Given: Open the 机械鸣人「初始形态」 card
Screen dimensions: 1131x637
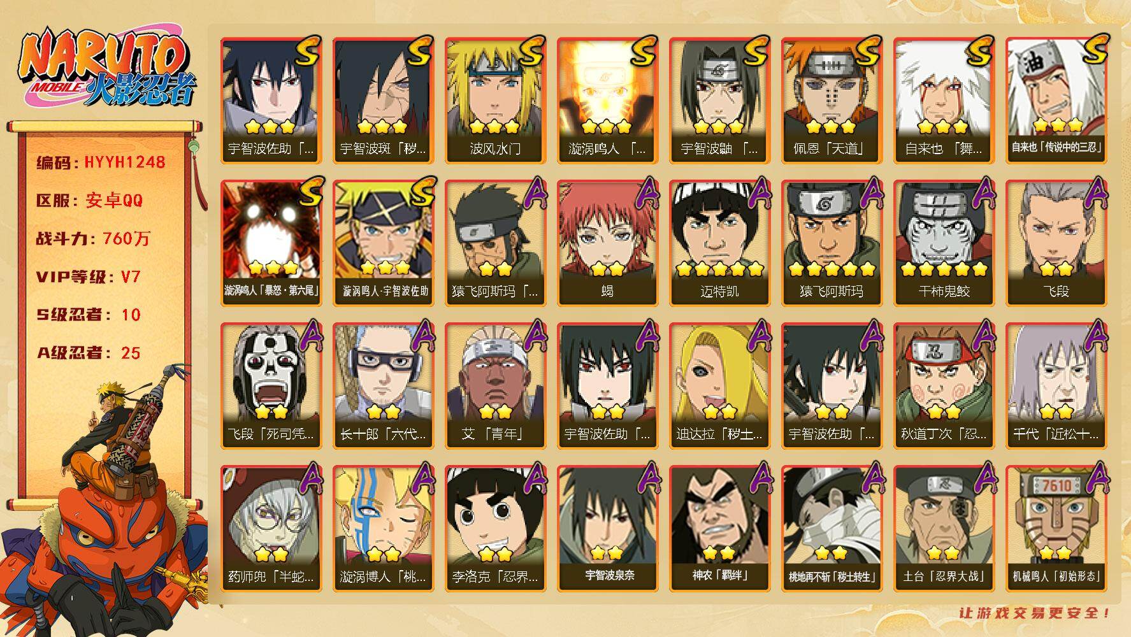Looking at the screenshot, I should (1056, 528).
